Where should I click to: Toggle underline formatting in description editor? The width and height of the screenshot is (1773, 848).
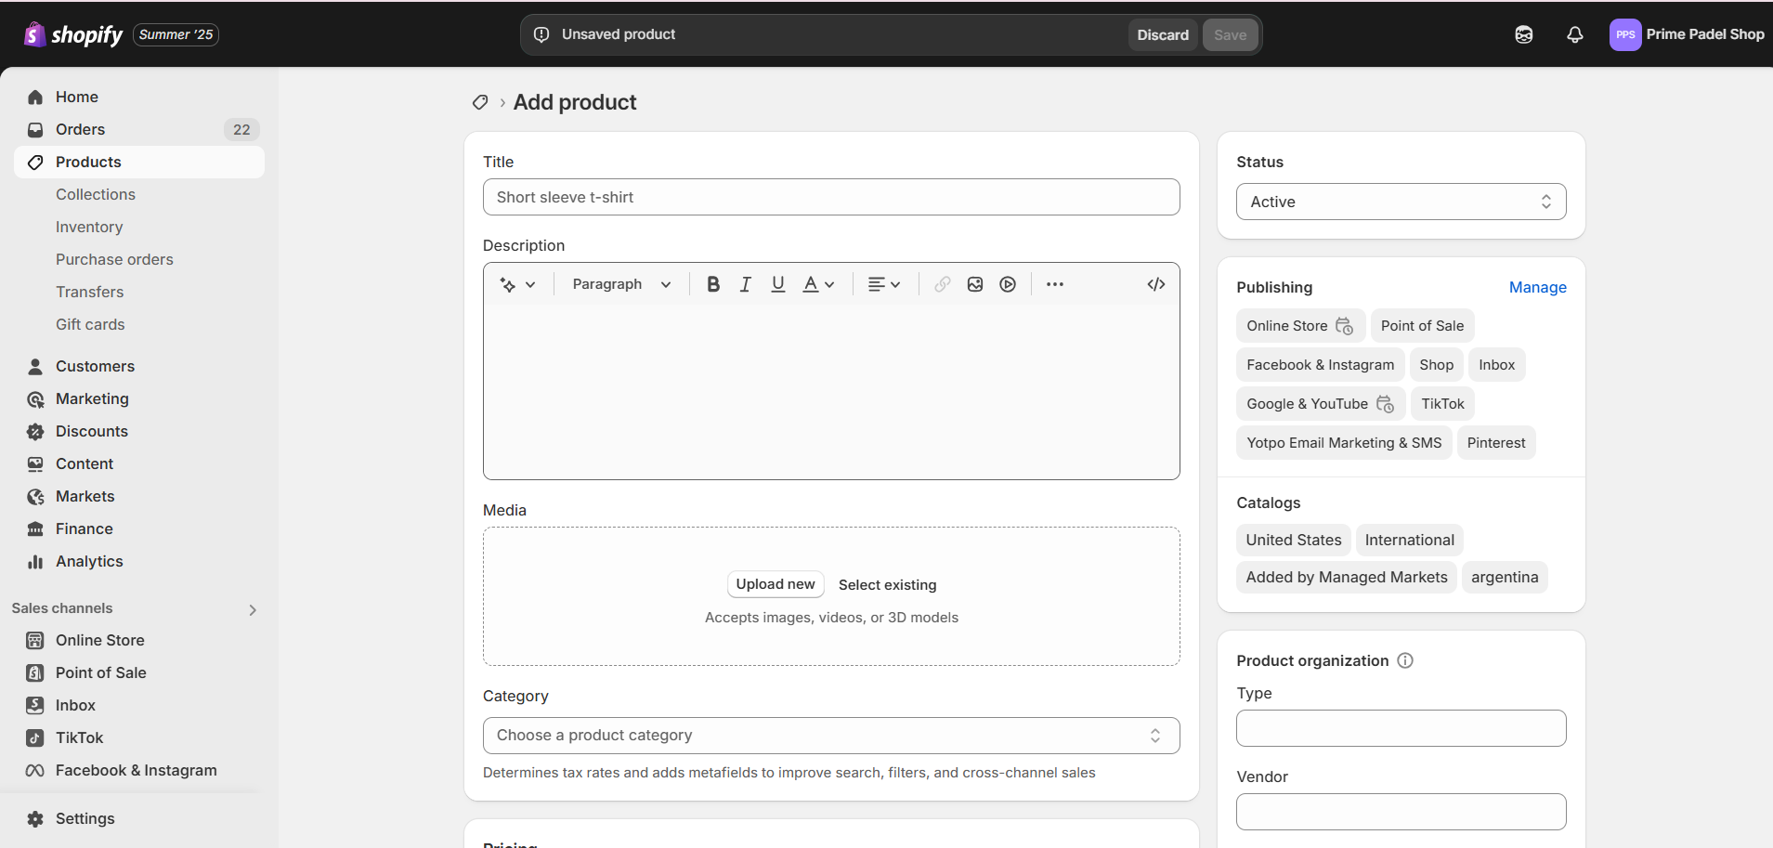(x=778, y=284)
